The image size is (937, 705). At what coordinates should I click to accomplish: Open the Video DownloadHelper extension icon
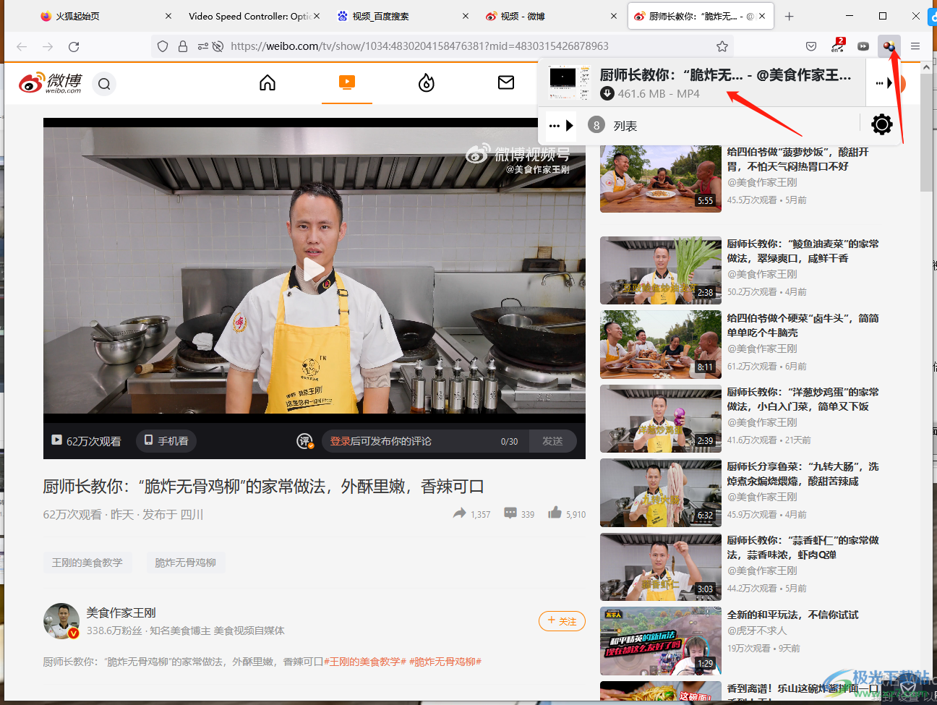point(889,46)
